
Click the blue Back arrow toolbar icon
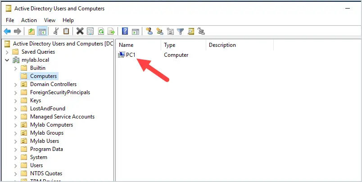point(7,31)
